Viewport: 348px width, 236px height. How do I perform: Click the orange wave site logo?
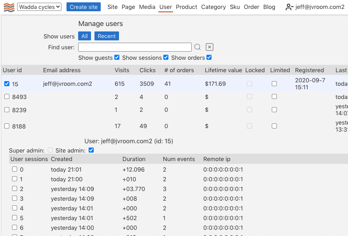coord(9,7)
